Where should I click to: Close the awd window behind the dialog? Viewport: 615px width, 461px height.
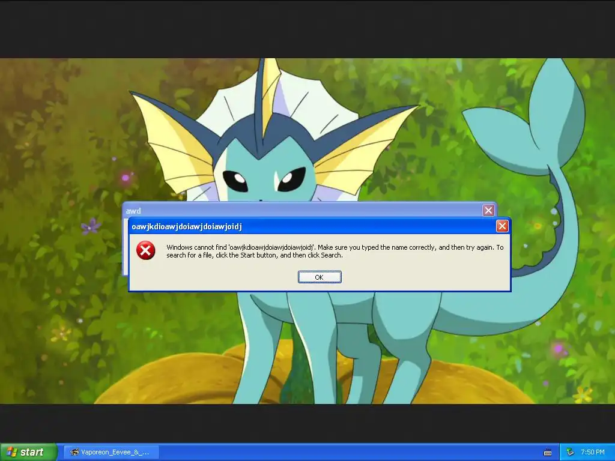[488, 211]
